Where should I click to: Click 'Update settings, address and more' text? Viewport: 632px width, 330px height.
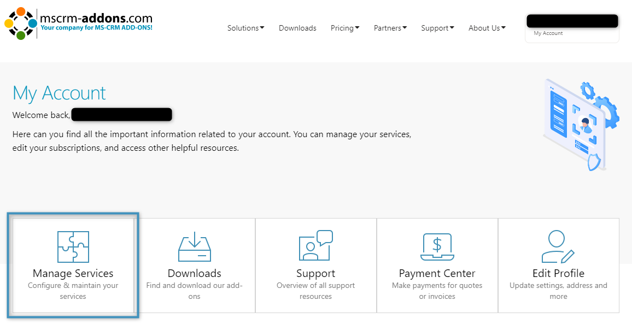point(558,291)
